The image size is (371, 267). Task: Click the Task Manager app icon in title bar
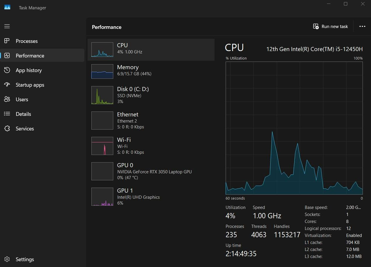[x=7, y=8]
